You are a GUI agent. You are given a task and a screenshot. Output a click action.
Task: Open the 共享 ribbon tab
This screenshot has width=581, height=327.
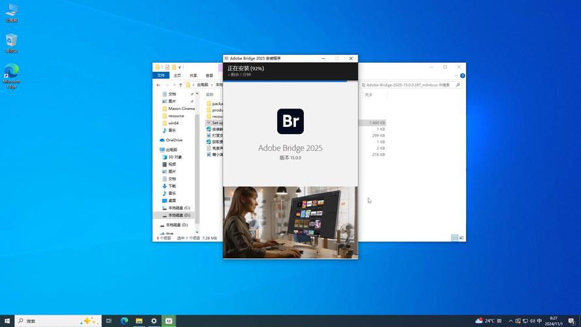(x=193, y=75)
